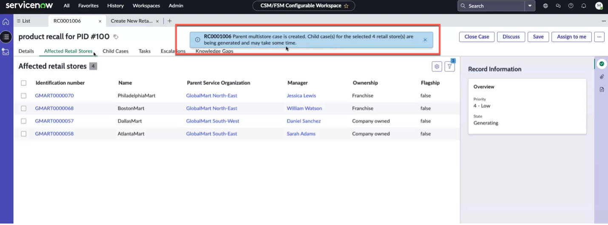Click the info icon in notification banner
Image resolution: width=608 pixels, height=225 pixels.
197,40
